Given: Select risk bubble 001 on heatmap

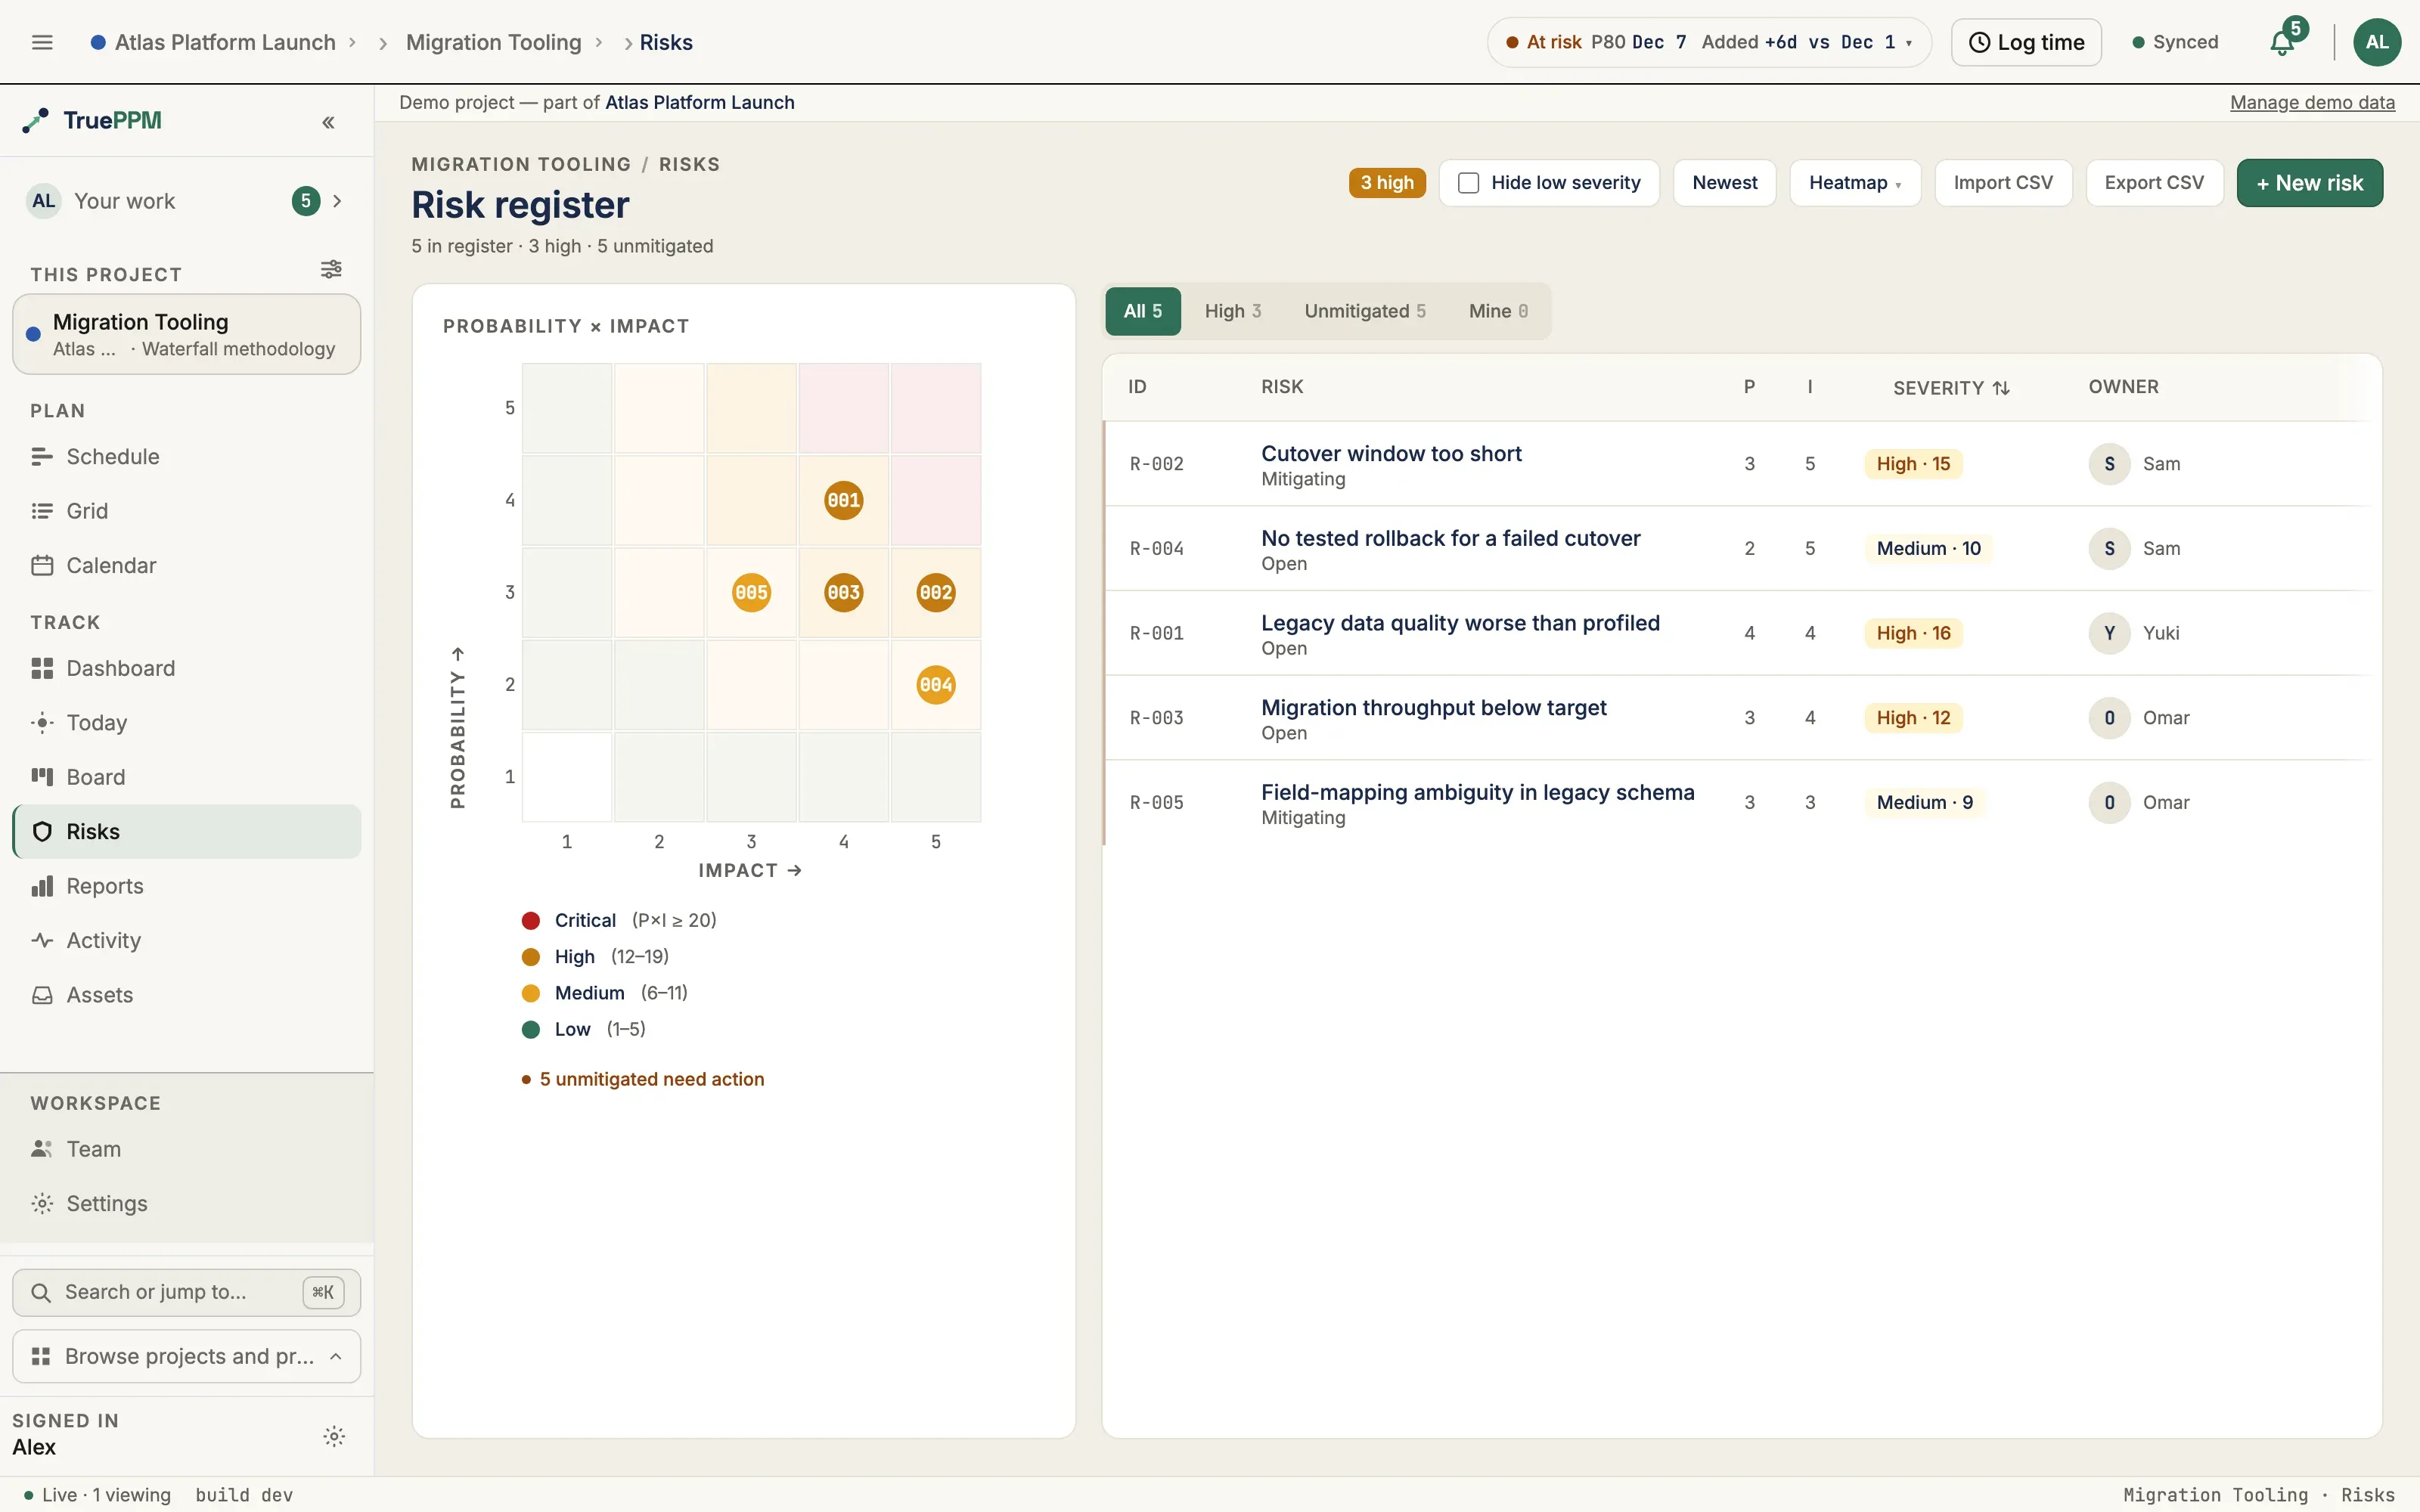Looking at the screenshot, I should (843, 500).
